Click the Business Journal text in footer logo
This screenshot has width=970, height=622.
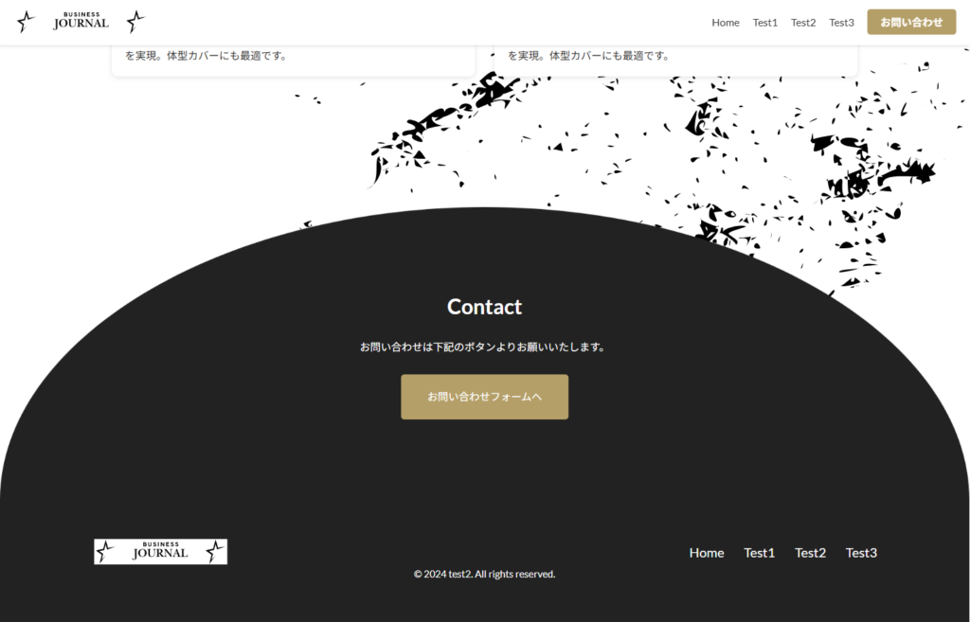[x=160, y=551]
